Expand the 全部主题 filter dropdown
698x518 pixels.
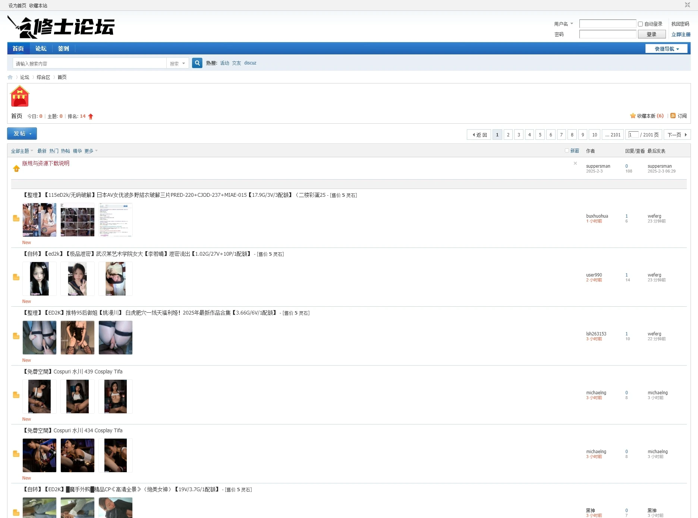[x=22, y=151]
